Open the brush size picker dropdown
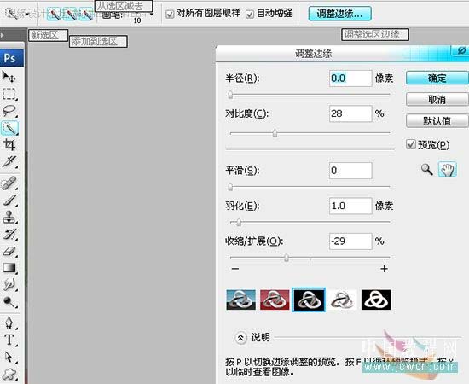469x384 pixels. coord(152,14)
